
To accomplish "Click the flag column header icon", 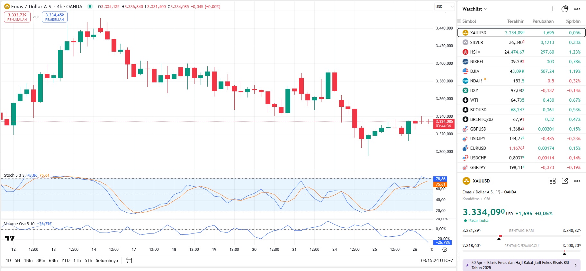I will [x=459, y=21].
